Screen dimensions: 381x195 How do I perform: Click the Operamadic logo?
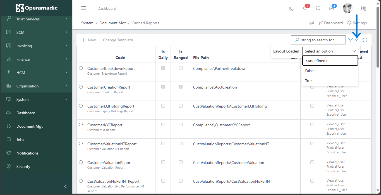click(x=37, y=8)
